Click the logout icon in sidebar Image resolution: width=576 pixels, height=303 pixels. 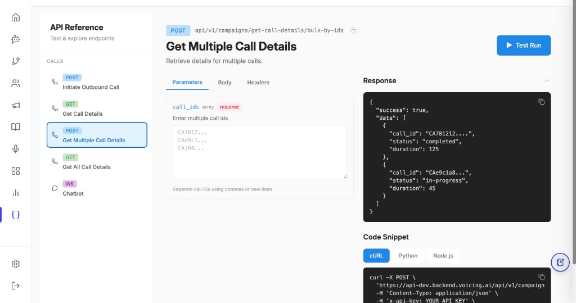pos(15,286)
